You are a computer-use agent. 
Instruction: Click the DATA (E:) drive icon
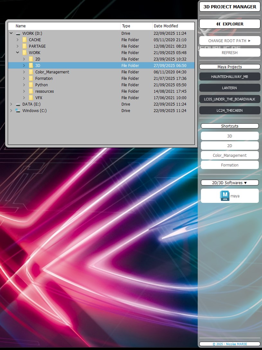coord(18,104)
